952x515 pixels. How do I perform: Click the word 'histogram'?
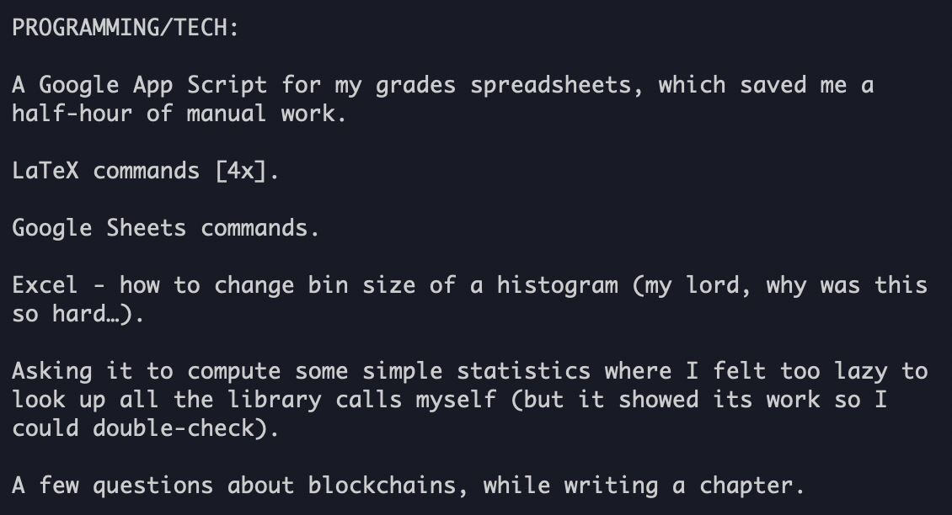click(x=558, y=286)
